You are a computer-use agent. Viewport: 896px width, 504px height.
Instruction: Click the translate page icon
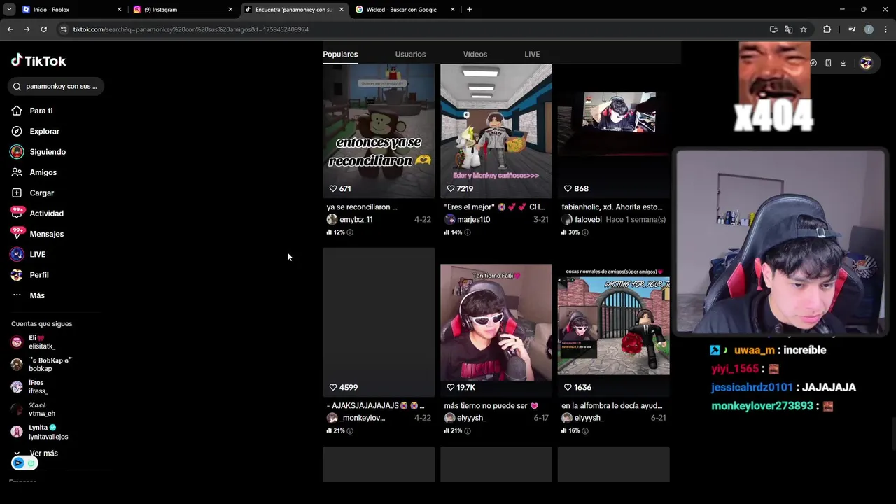pos(788,29)
